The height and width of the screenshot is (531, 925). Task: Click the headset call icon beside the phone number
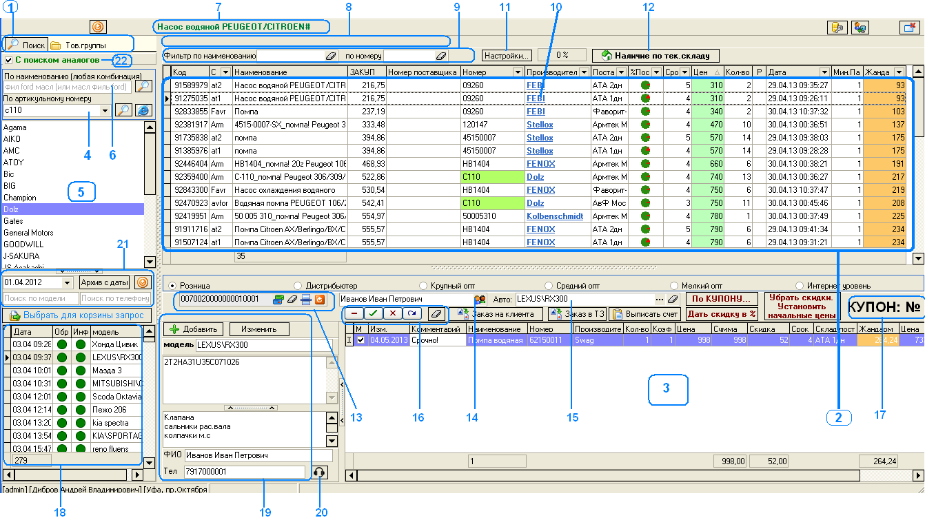(x=319, y=472)
